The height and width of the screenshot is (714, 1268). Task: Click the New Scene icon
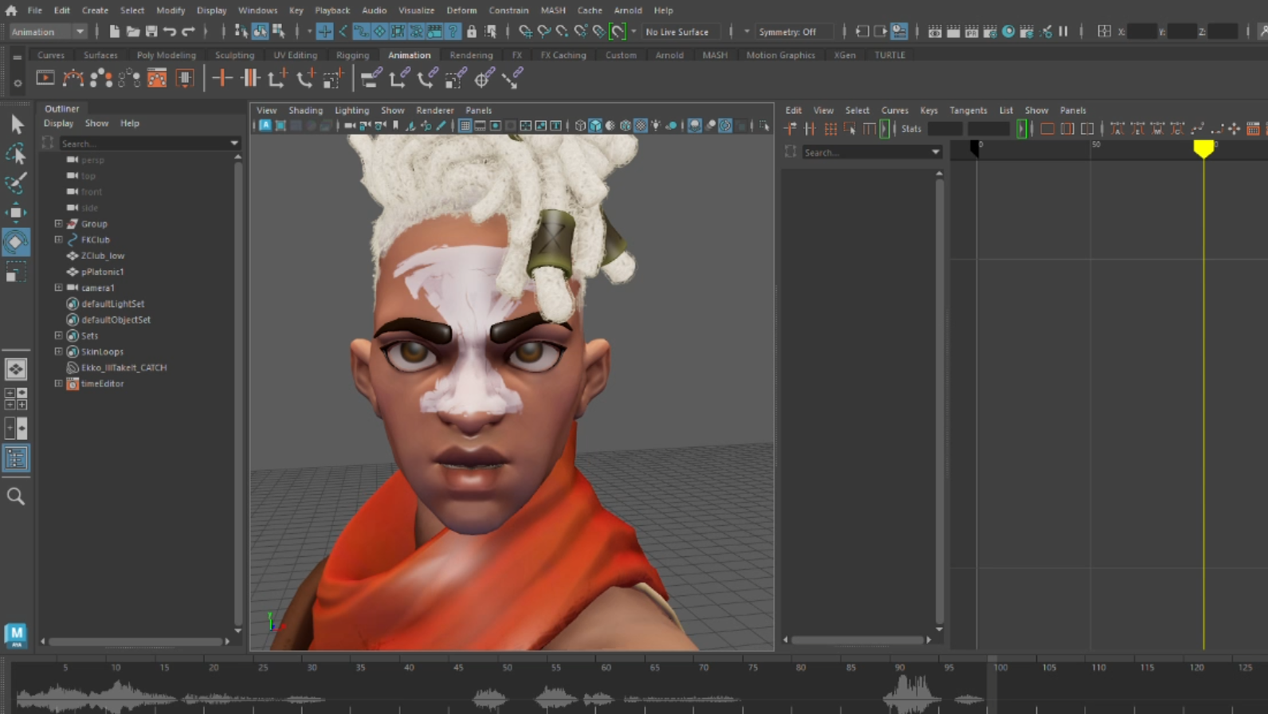(114, 32)
